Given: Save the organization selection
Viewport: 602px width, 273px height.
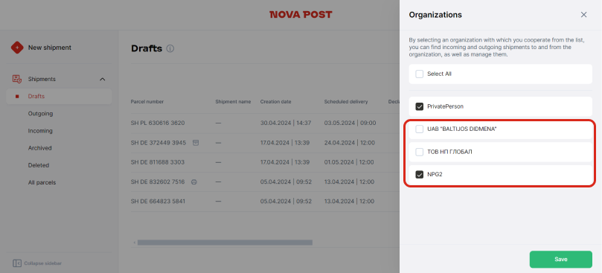Looking at the screenshot, I should [x=561, y=259].
